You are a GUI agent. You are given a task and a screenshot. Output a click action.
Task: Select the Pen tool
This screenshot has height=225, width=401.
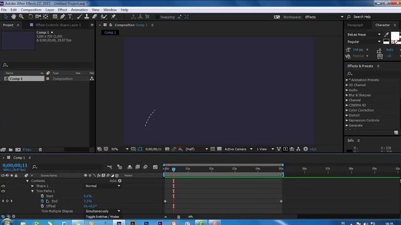click(63, 17)
